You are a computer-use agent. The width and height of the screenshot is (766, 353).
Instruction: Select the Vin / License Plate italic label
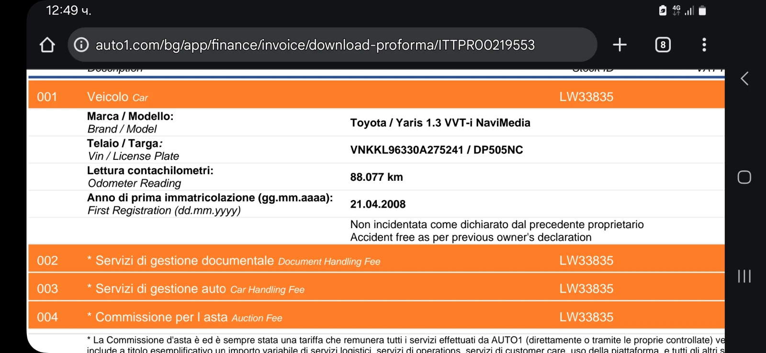133,156
